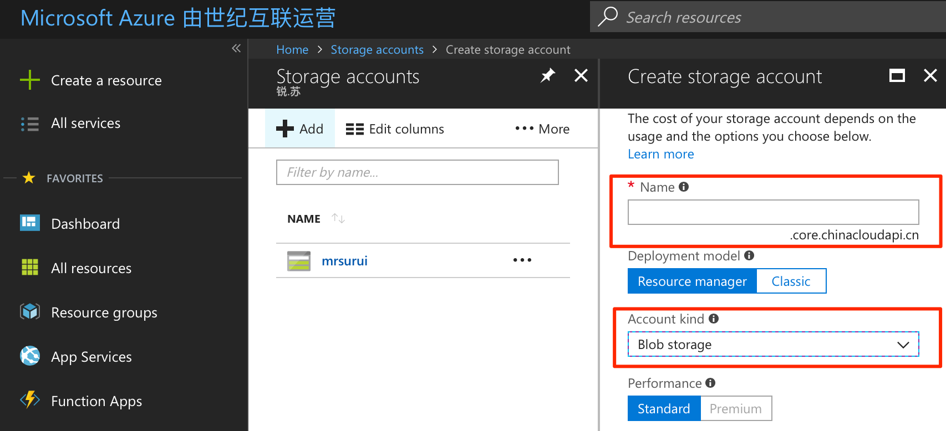Click the Filter by name field
This screenshot has height=431, width=946.
pyautogui.click(x=417, y=172)
